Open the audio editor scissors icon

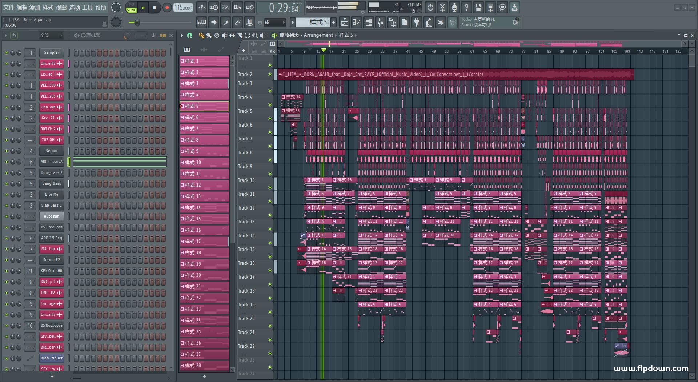click(442, 7)
